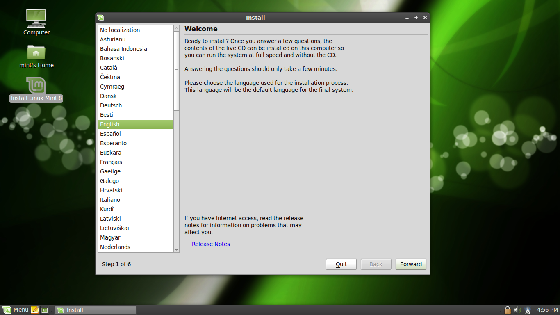Click the Install window in the taskbar
Viewport: 560px width, 315px height.
pyautogui.click(x=95, y=310)
